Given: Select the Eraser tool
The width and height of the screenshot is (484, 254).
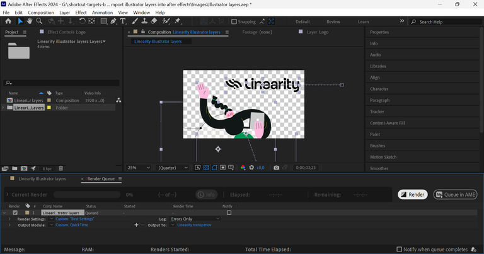Looking at the screenshot, I should pyautogui.click(x=154, y=21).
